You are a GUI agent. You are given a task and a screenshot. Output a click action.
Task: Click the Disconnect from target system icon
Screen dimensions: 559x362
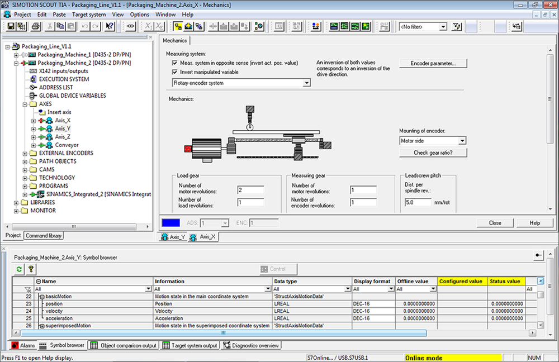(x=199, y=26)
